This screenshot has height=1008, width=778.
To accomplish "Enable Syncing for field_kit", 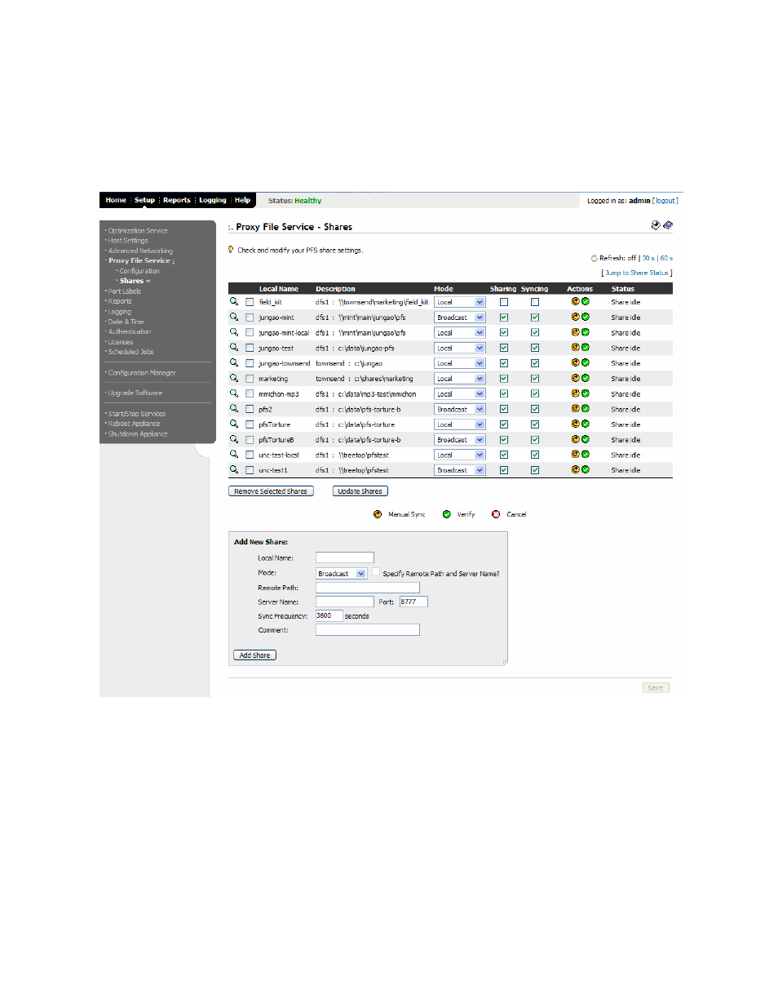I will [x=535, y=302].
